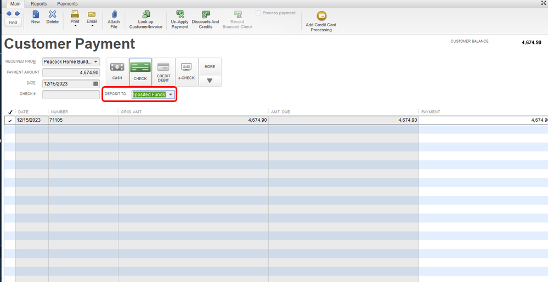
Task: Expand the Print dropdown arrow
Action: tap(75, 26)
